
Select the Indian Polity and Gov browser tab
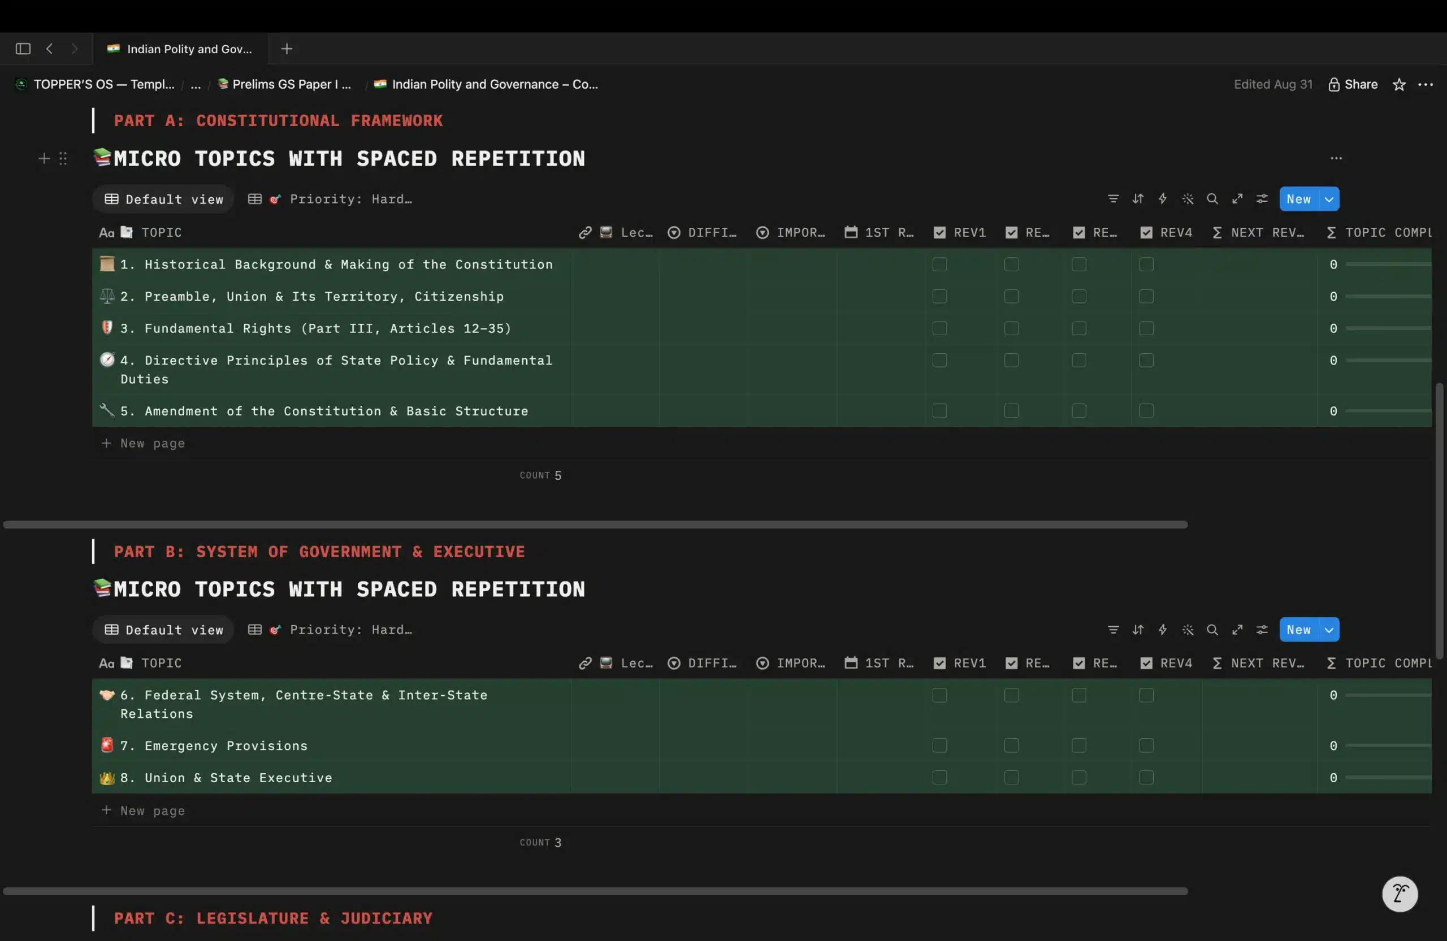click(x=180, y=49)
